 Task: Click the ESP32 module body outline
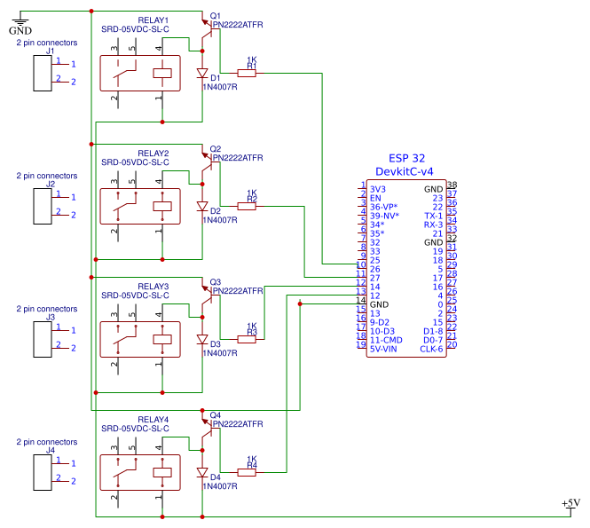click(406, 268)
